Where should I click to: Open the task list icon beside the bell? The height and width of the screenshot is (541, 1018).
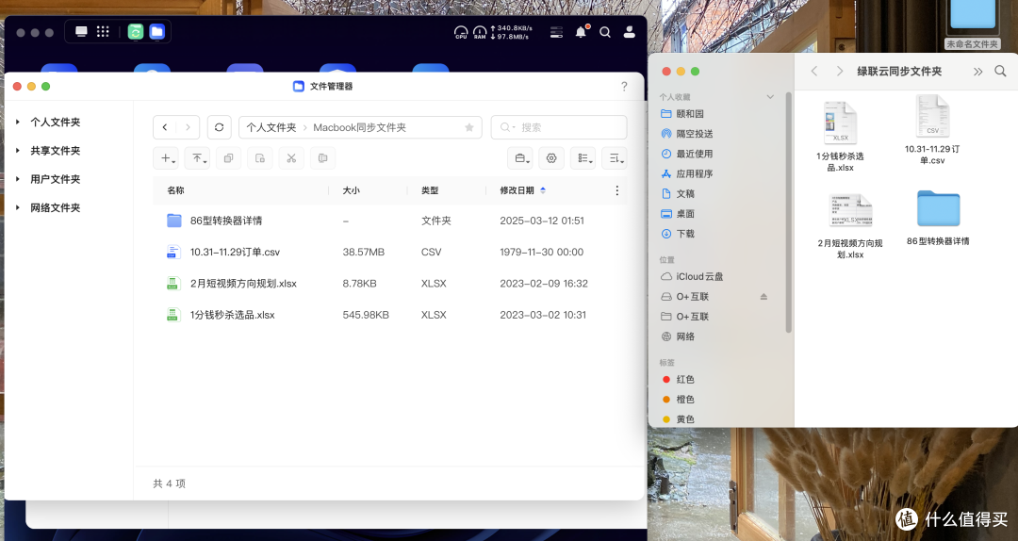(556, 32)
